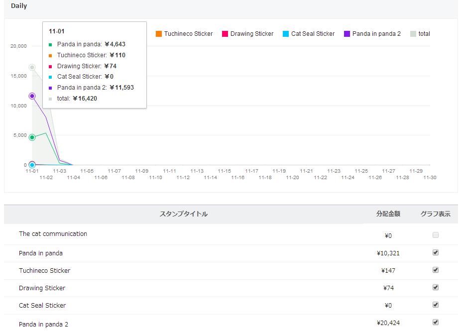Click the 分配金額 column header
Screen dimensions: 464x333
pos(388,214)
